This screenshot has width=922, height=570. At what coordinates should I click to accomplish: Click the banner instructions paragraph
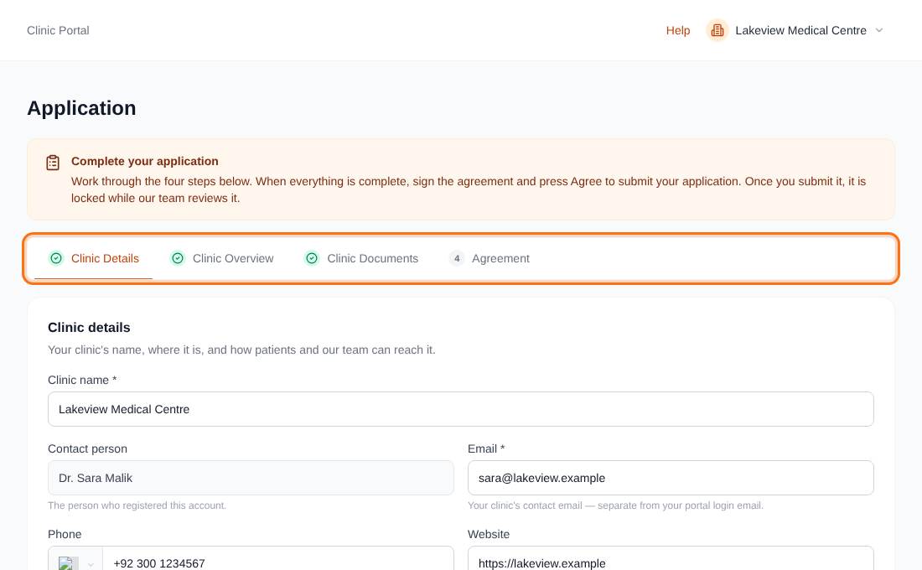click(x=469, y=189)
